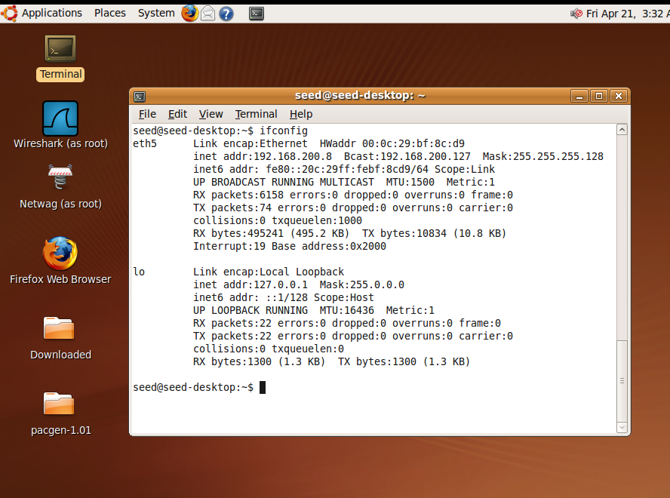
Task: Open the System menu
Action: tap(156, 14)
